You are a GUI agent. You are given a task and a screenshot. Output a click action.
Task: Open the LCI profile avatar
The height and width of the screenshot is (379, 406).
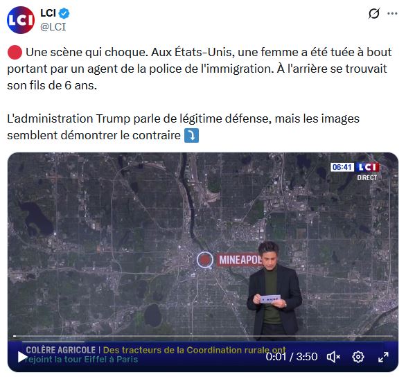pos(21,20)
